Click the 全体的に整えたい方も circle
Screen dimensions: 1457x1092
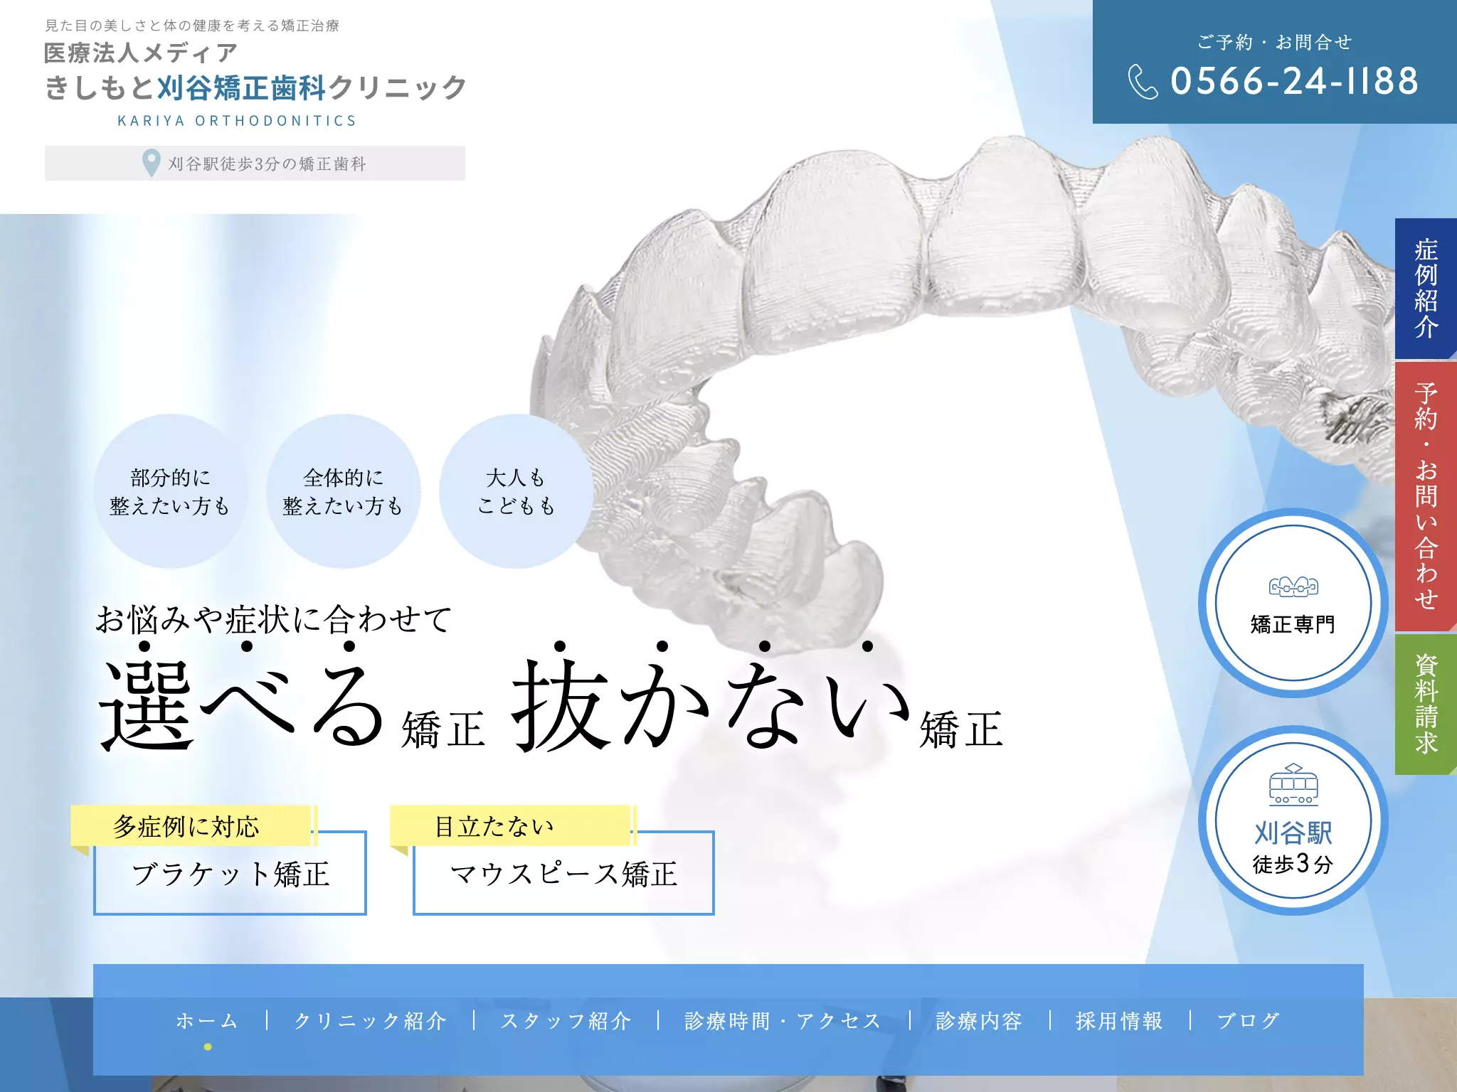coord(344,491)
